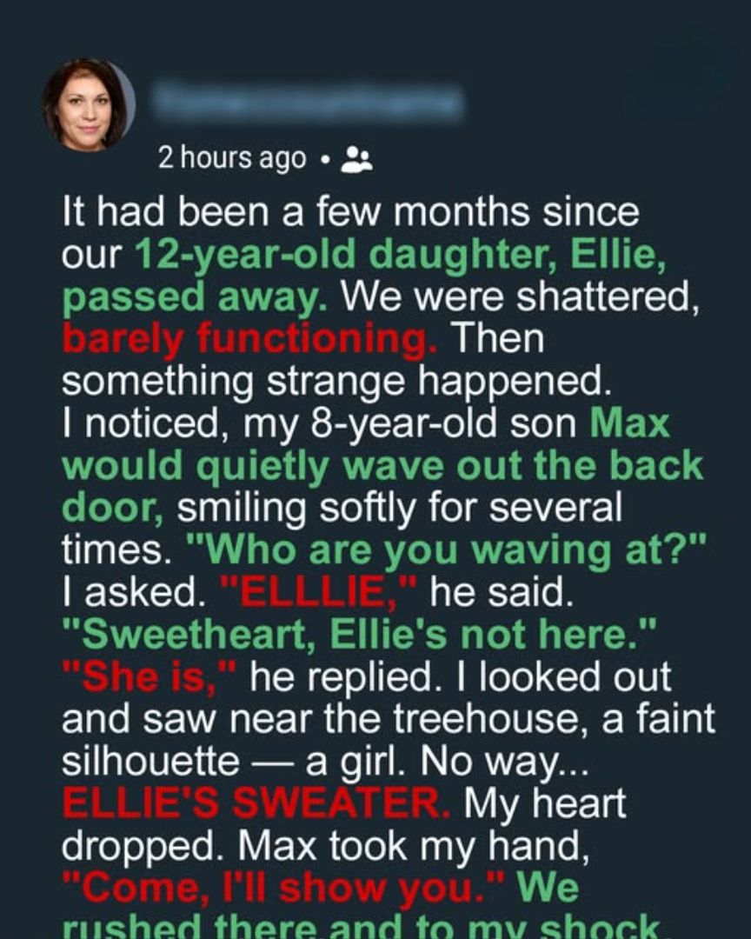751x939 pixels.
Task: Click the green name "Max" after "8-year-old son"
Action: pos(629,423)
